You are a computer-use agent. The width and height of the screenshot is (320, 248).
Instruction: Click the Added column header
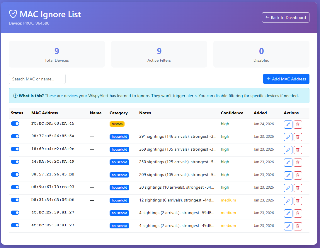(x=260, y=113)
